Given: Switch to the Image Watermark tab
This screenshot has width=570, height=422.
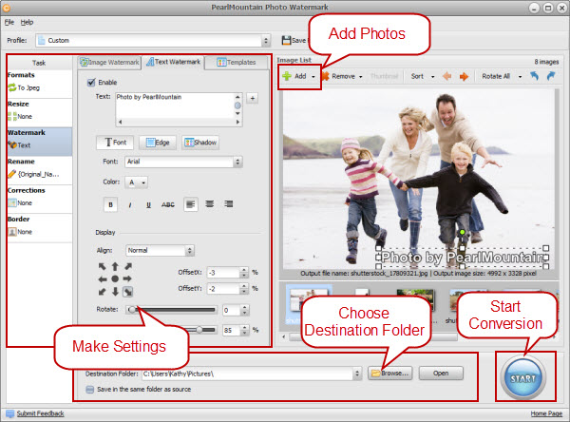Looking at the screenshot, I should 109,63.
